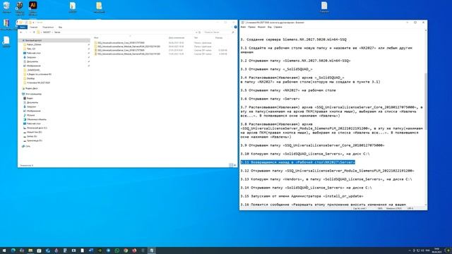Open File Explorer from the taskbar
Screen dimensions: 452x254
click(x=30, y=250)
